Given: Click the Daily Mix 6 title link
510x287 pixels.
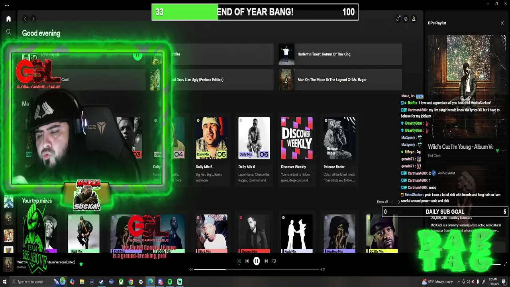Looking at the screenshot, I should [247, 167].
